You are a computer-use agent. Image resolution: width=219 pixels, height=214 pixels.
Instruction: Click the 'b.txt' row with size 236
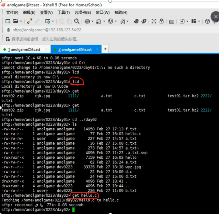click(x=69, y=190)
